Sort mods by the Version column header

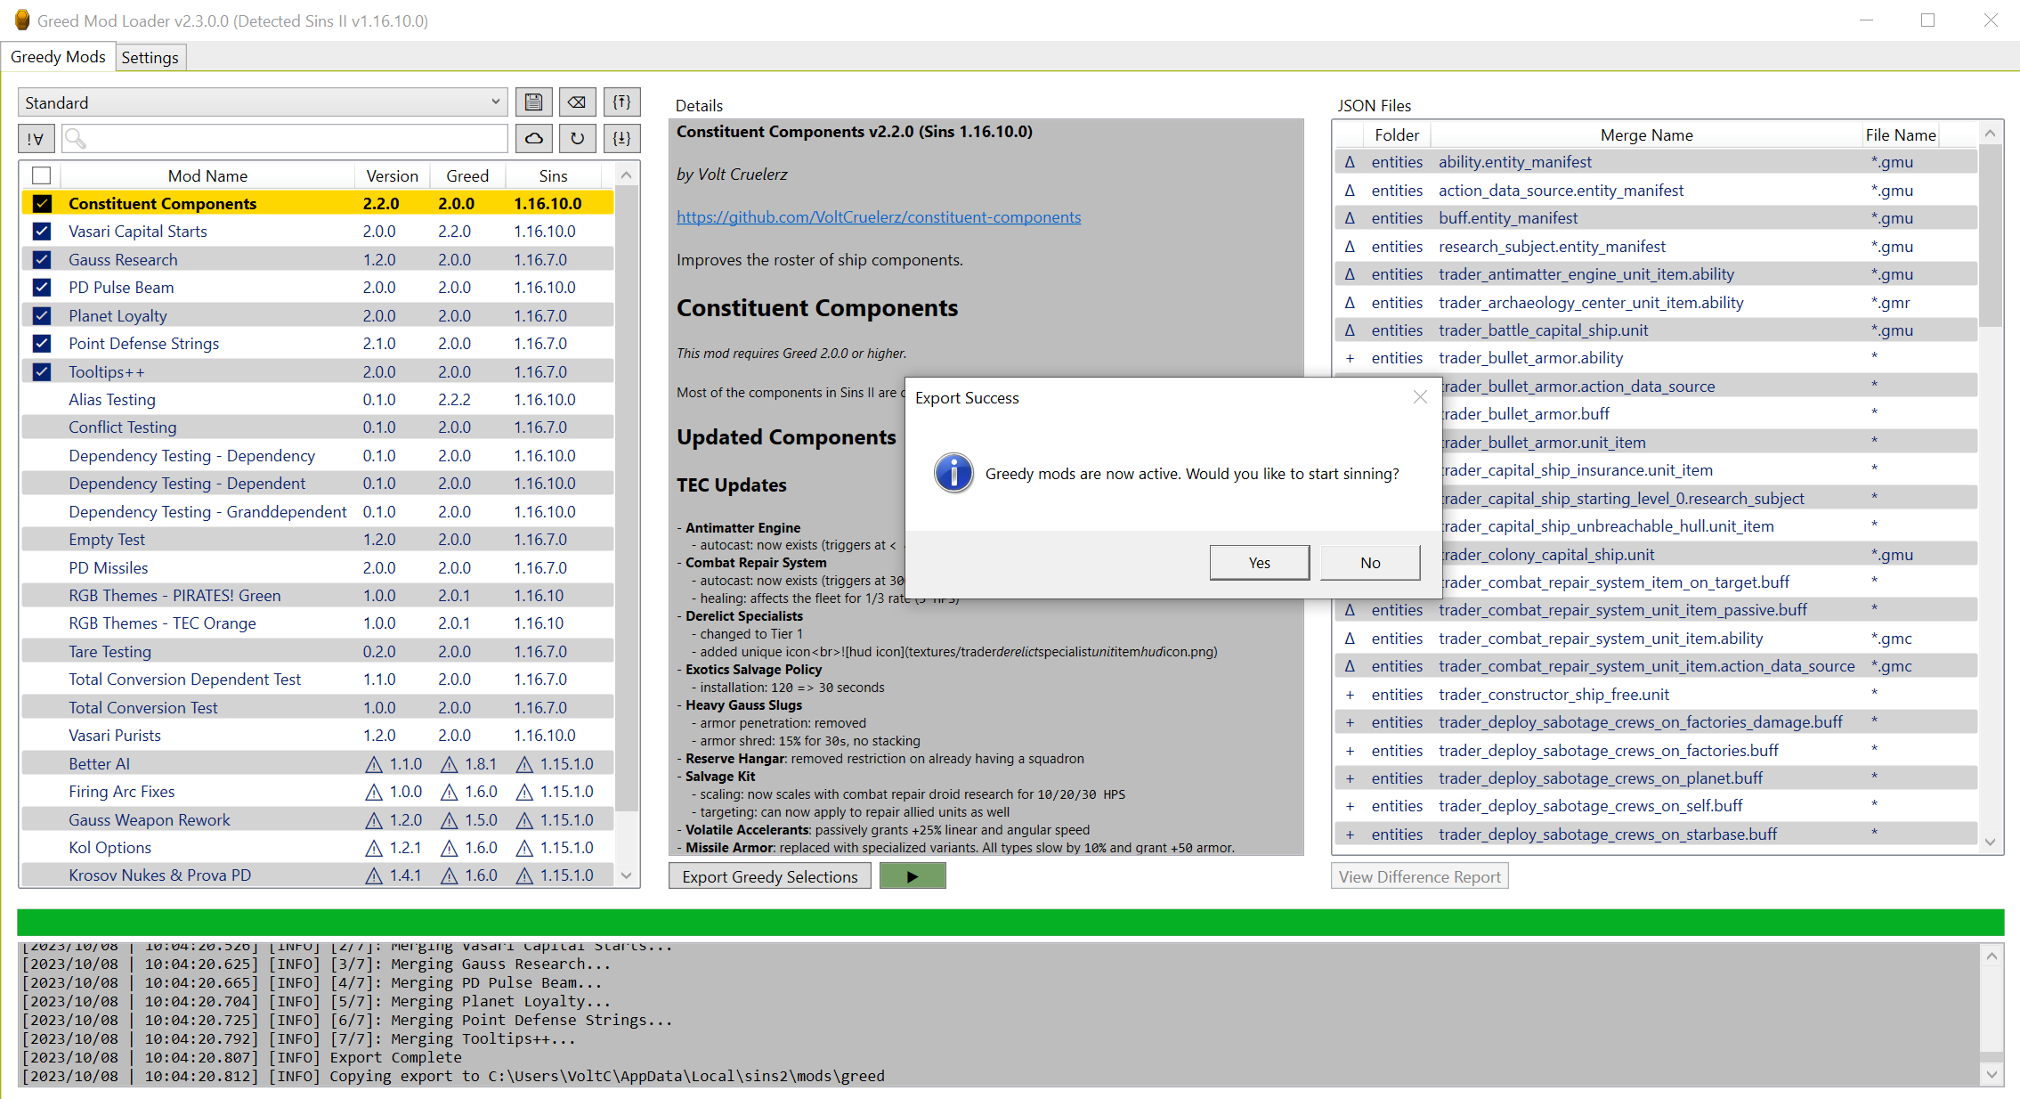[x=392, y=175]
